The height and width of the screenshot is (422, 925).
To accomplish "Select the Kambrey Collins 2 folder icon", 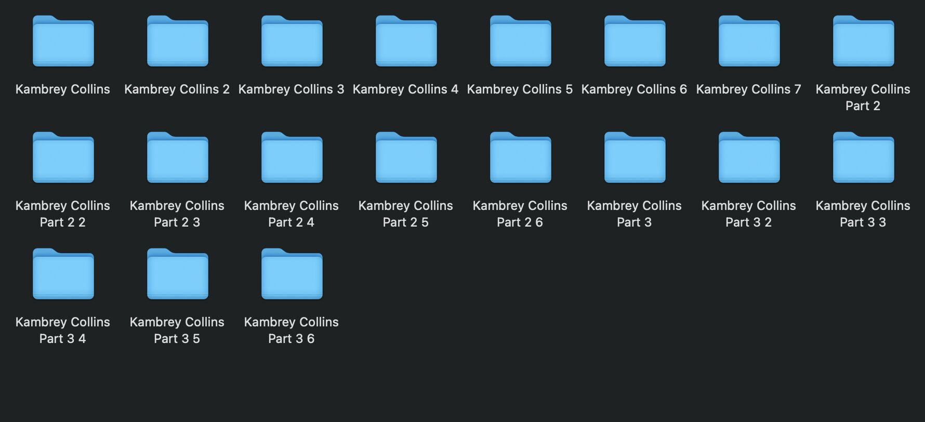I will [x=177, y=41].
